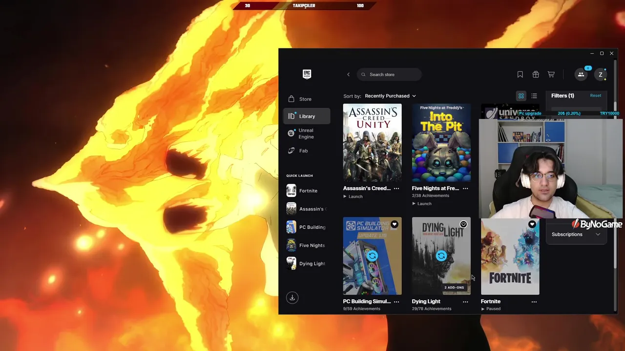Open more options for Assassin's Creed
The height and width of the screenshot is (351, 625).
pos(396,188)
